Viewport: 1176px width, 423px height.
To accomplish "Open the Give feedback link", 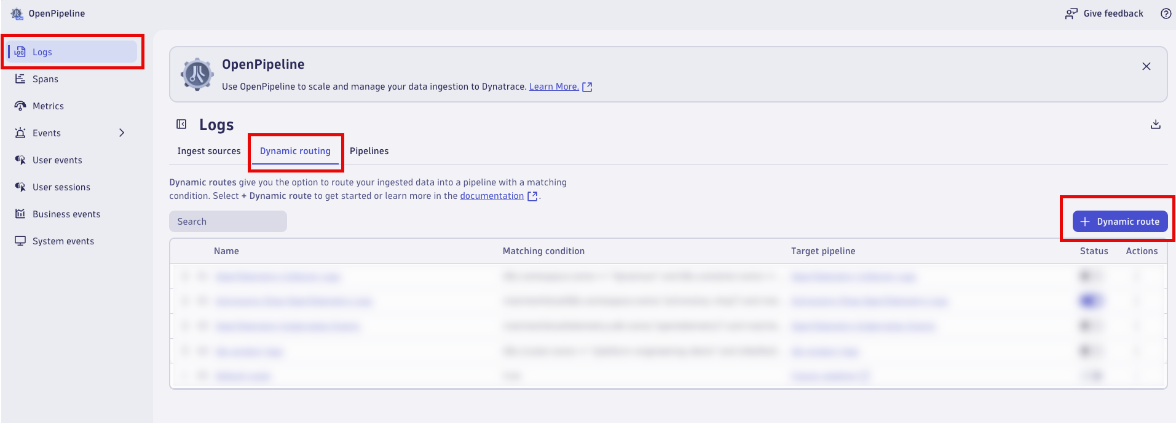I will coord(1104,14).
